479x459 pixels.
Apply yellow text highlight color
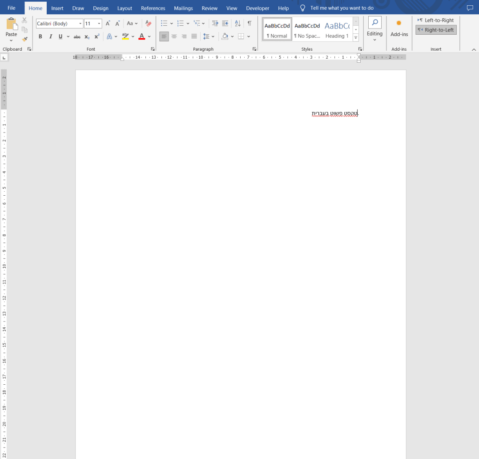[x=125, y=36]
